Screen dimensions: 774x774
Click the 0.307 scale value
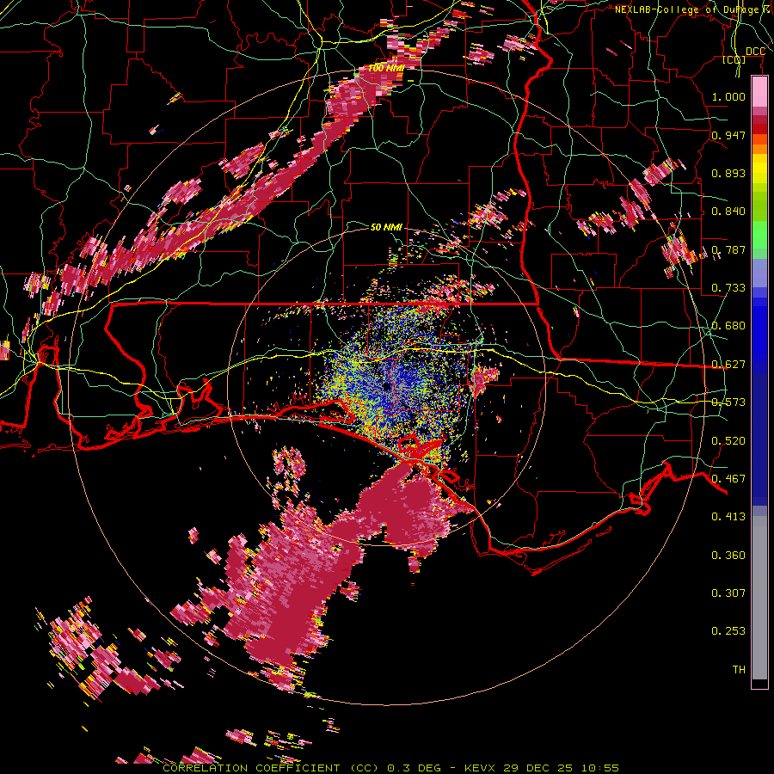coord(728,593)
